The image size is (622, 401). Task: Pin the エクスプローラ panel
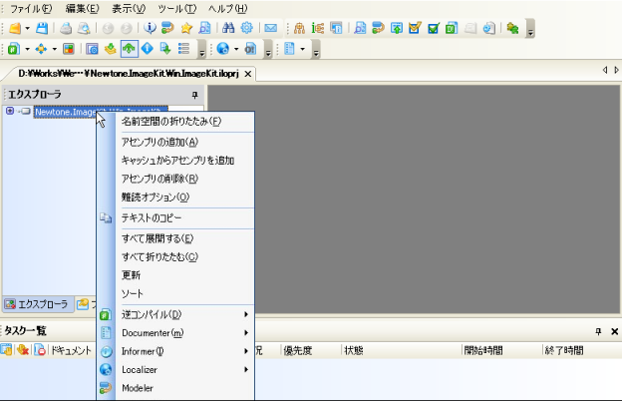coord(194,95)
